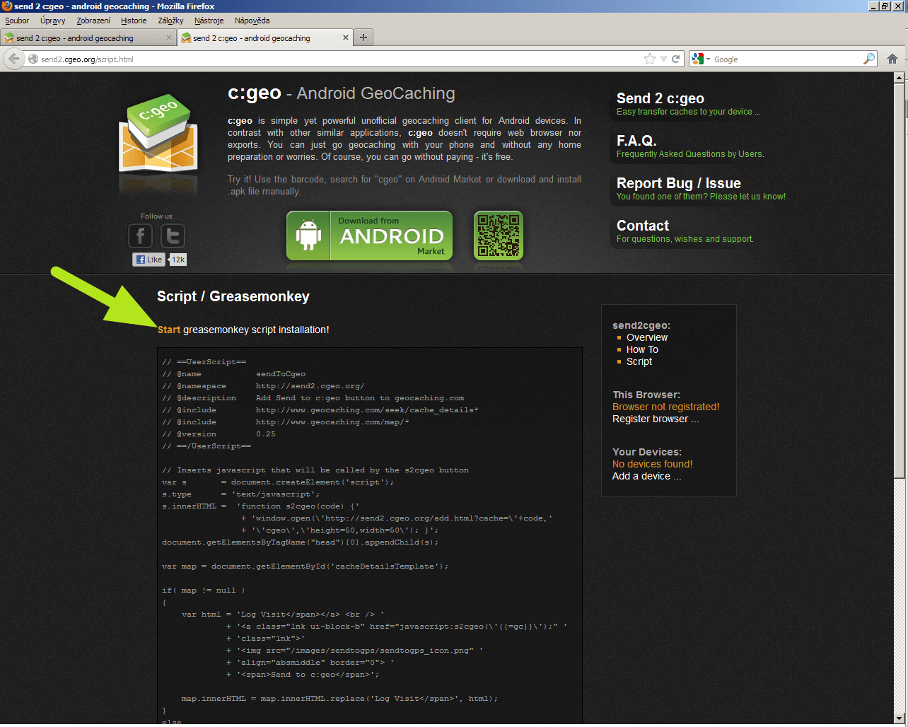Screen dimensions: 908x727
Task: Click scrollbar up arrow
Action: (x=901, y=78)
